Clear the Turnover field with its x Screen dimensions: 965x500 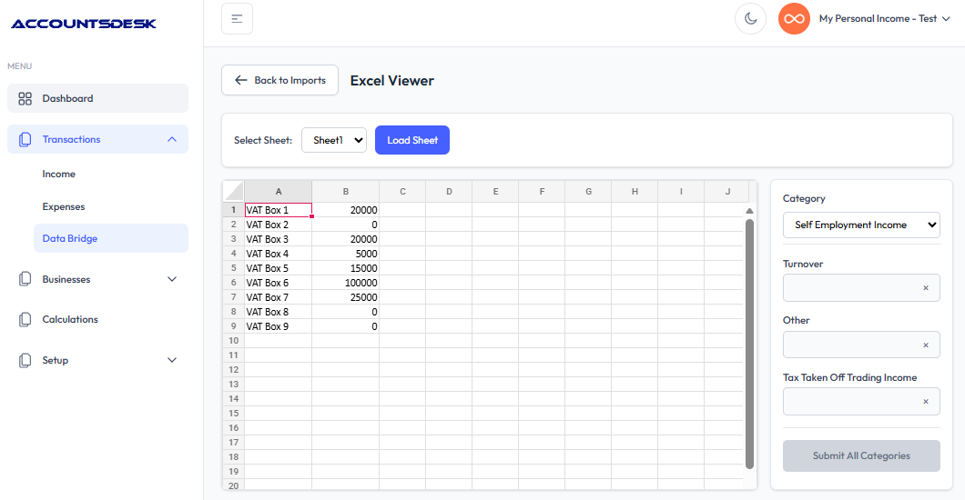926,288
